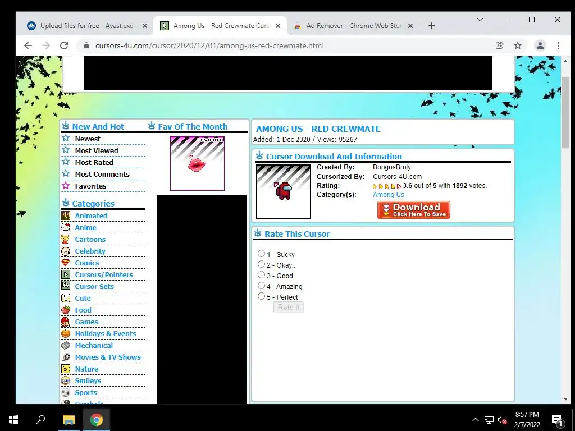Show hidden system tray icons
This screenshot has width=575, height=431.
pyautogui.click(x=475, y=420)
